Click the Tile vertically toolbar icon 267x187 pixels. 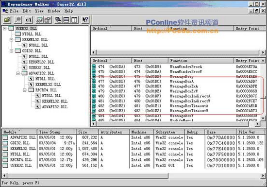point(74,20)
